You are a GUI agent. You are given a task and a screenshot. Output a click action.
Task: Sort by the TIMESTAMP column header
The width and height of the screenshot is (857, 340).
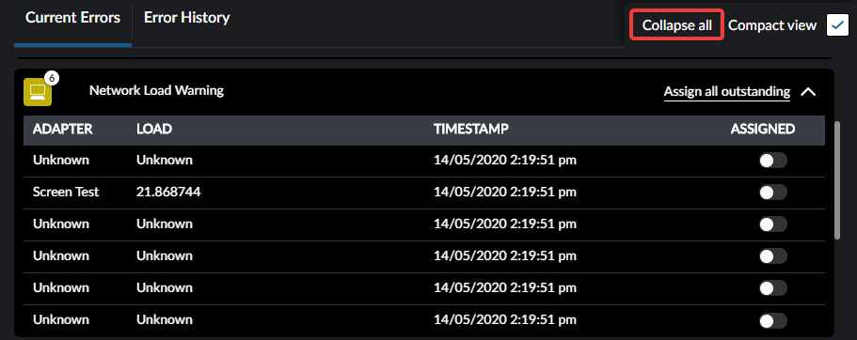tap(471, 130)
